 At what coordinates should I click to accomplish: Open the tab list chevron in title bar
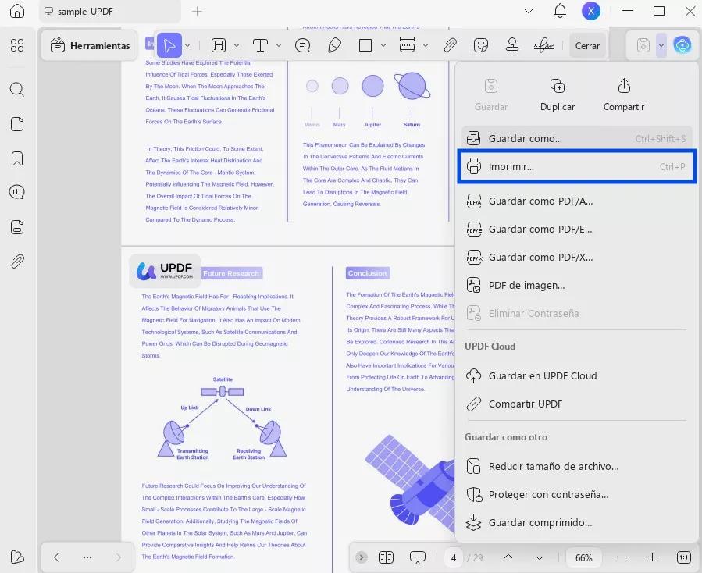[x=529, y=11]
